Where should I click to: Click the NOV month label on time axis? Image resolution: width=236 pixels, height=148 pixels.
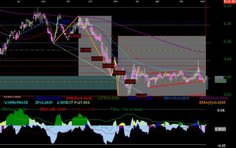(116, 2)
